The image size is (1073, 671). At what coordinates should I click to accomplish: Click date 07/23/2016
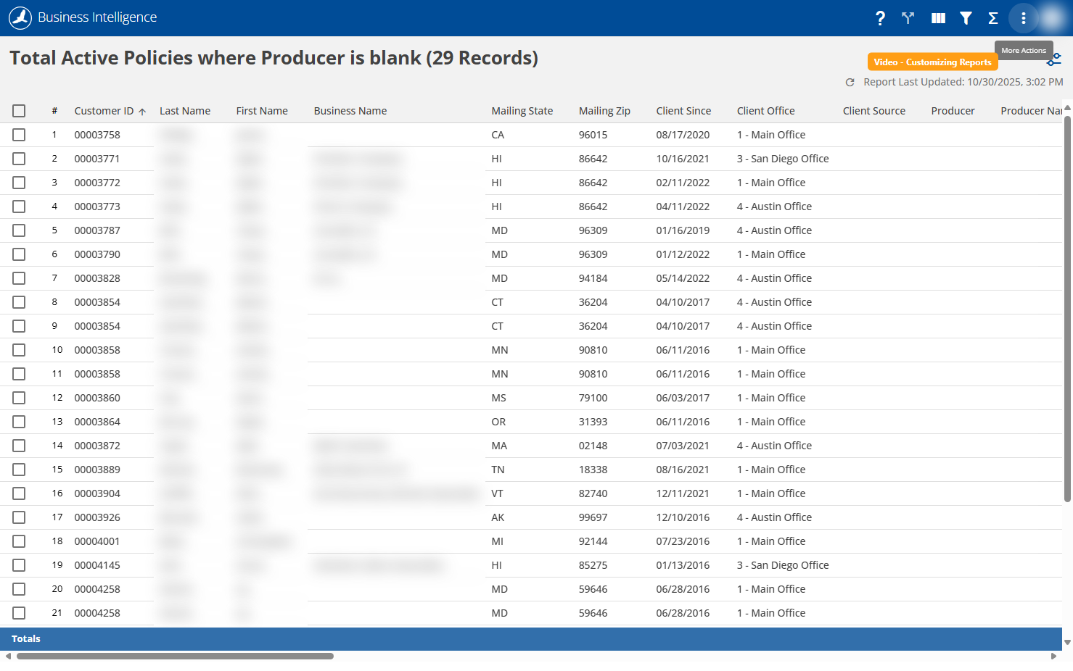[683, 541]
